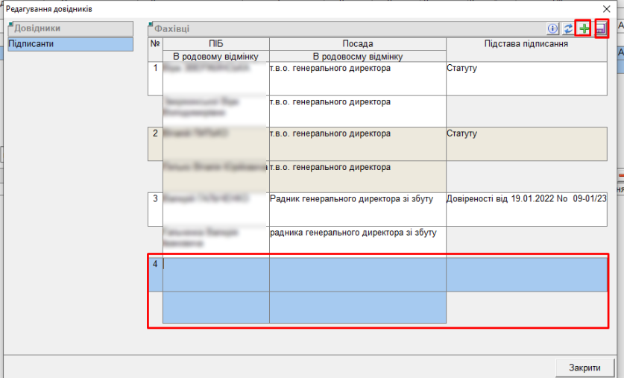Screen dimensions: 624x378
Task: Click empty Підстава підписання cell in row 4
Action: tap(526, 274)
